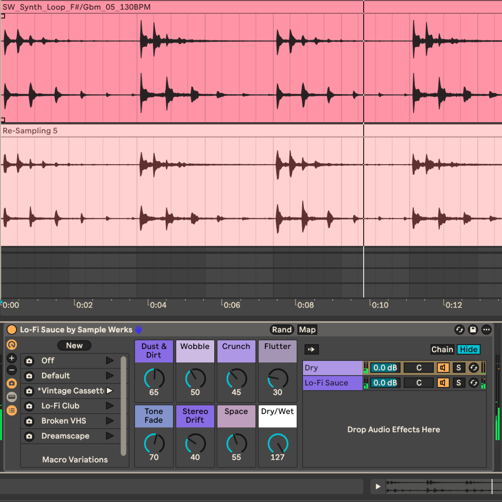Toggle the Lo-Fi Sauce device activator
Screen dimensions: 502x502
12,329
